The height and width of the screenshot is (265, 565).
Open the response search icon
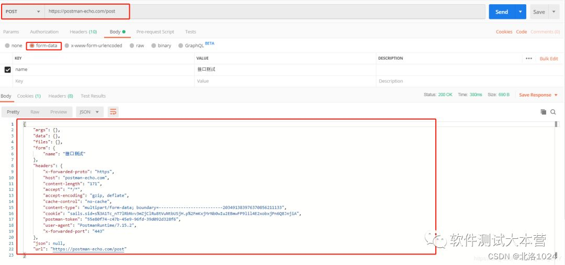coord(553,112)
